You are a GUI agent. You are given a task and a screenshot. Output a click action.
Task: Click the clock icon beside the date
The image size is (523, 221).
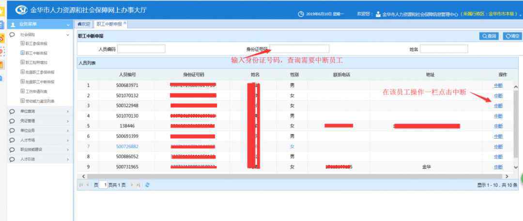click(301, 14)
